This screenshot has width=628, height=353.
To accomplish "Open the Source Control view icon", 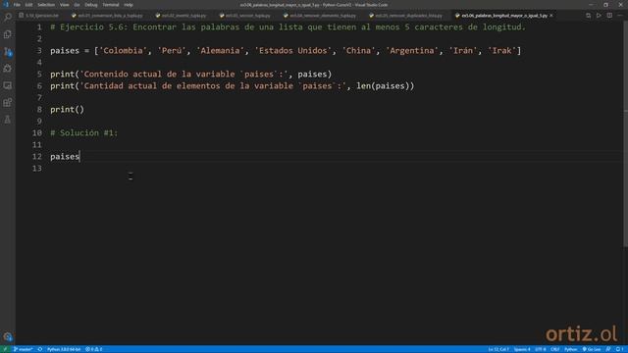I will click(8, 52).
